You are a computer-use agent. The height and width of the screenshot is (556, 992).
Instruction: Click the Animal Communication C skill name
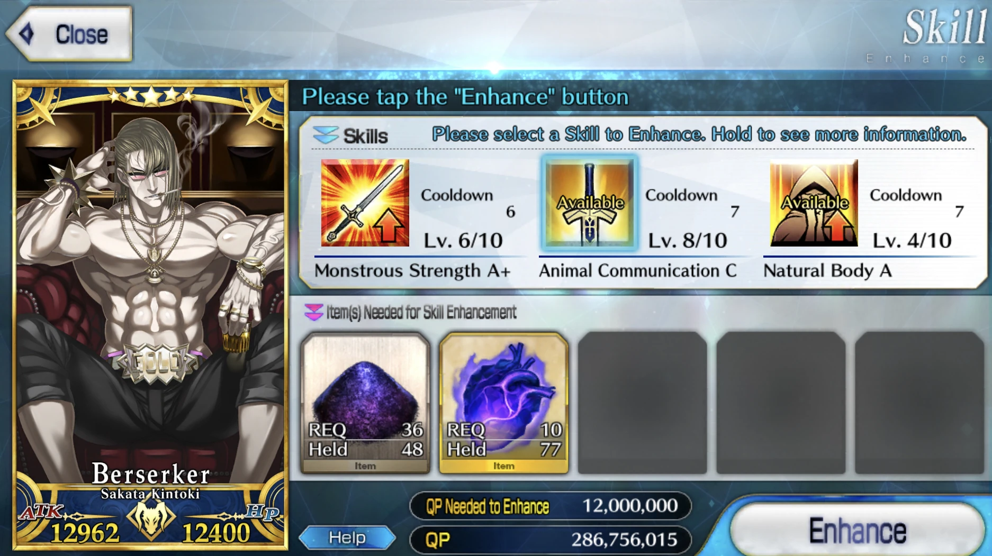click(x=638, y=271)
